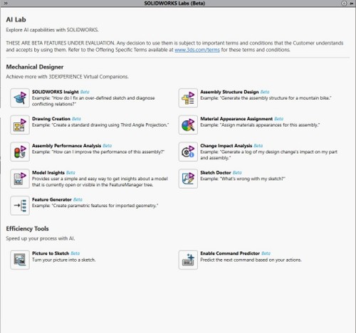
Task: Expand the panel with the double-chevron arrow
Action: (x=6, y=3)
